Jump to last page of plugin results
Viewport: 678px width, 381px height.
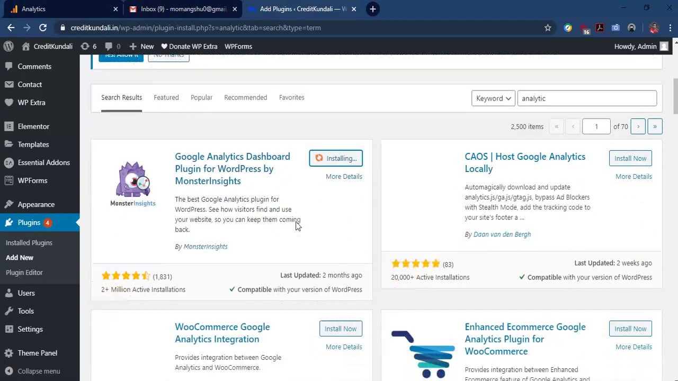[655, 126]
